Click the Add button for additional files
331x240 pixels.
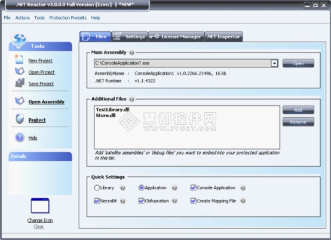298,110
